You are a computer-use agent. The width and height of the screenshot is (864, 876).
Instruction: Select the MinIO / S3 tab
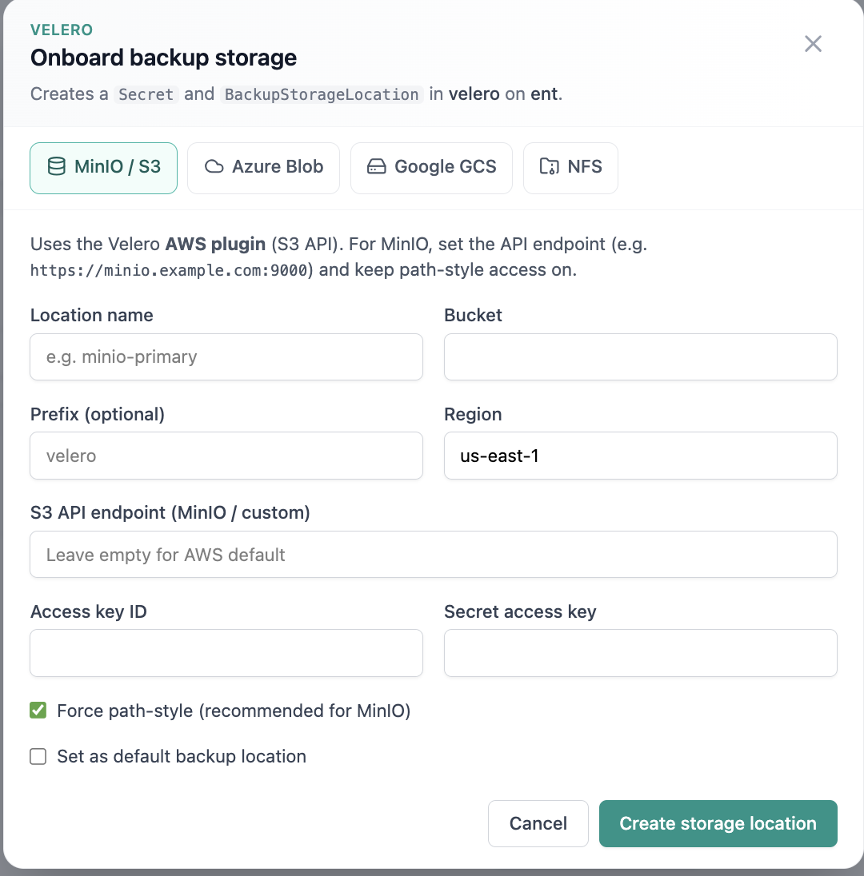click(x=103, y=168)
